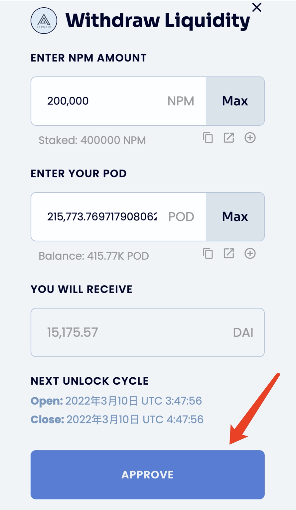Viewport: 296px width, 510px height.
Task: Click the Withdraw Liquidity heading
Action: (x=158, y=21)
